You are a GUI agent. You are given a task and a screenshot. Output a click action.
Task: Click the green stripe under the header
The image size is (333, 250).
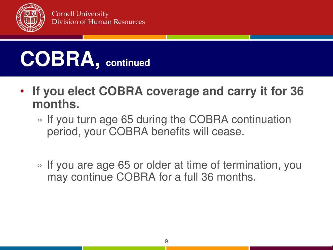208,37
